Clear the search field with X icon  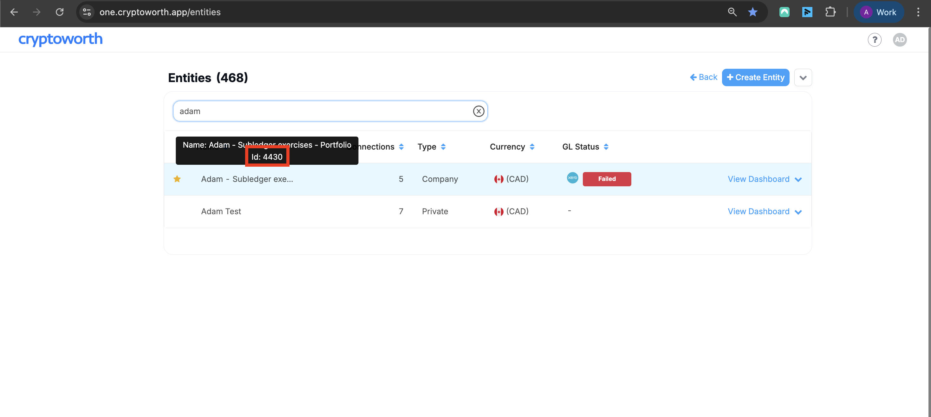click(478, 111)
